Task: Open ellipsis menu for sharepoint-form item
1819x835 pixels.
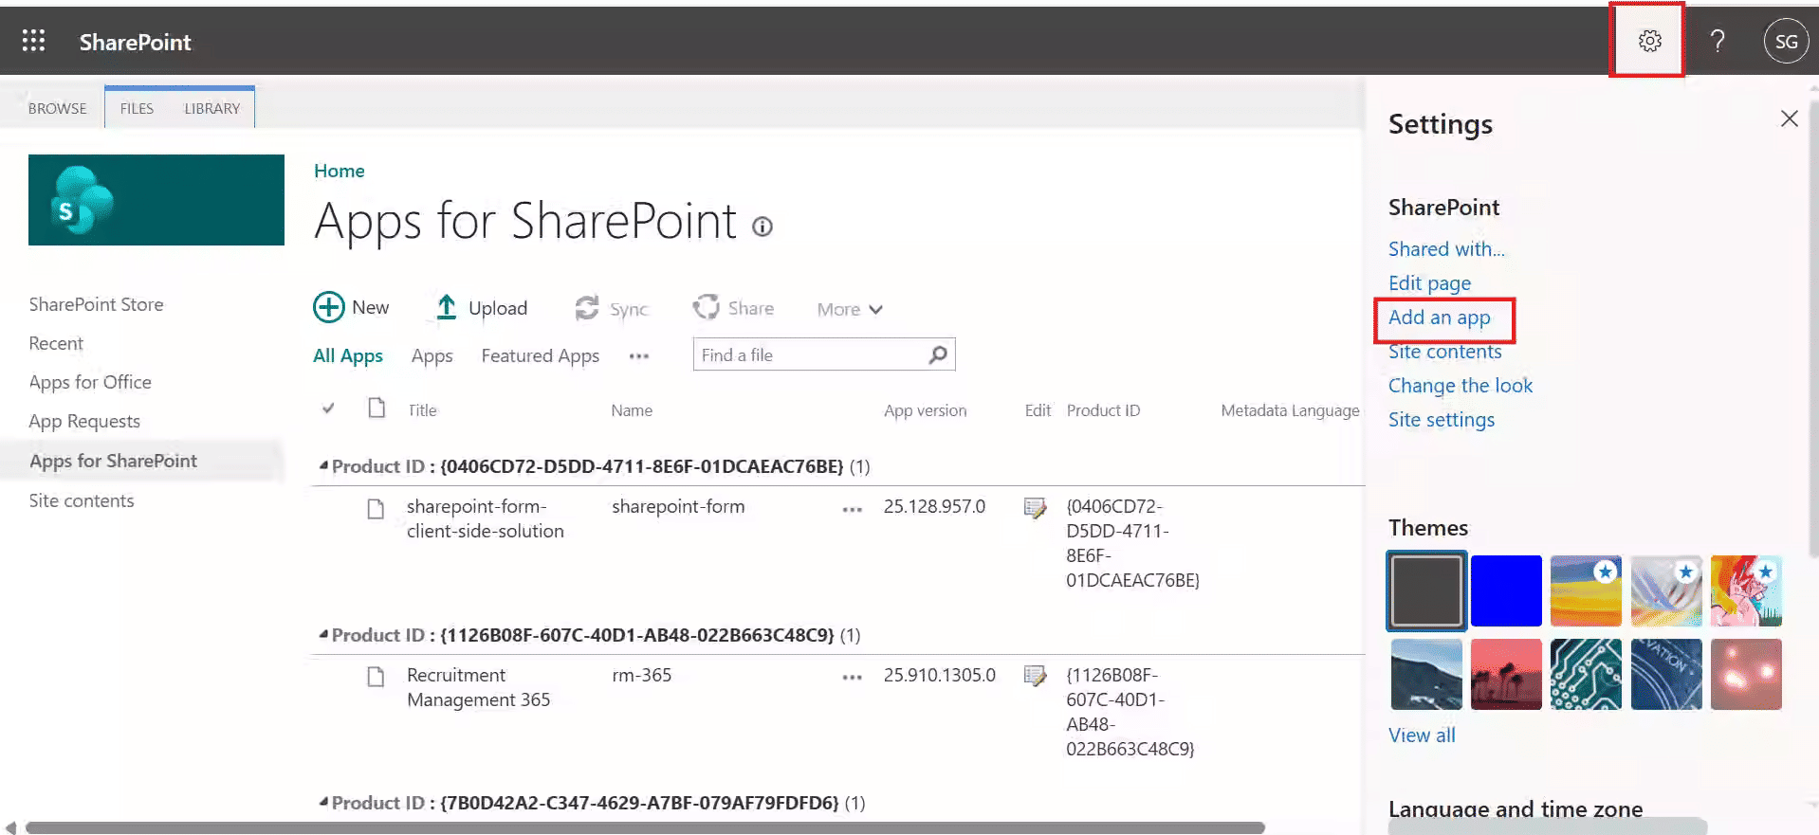Action: tap(852, 509)
